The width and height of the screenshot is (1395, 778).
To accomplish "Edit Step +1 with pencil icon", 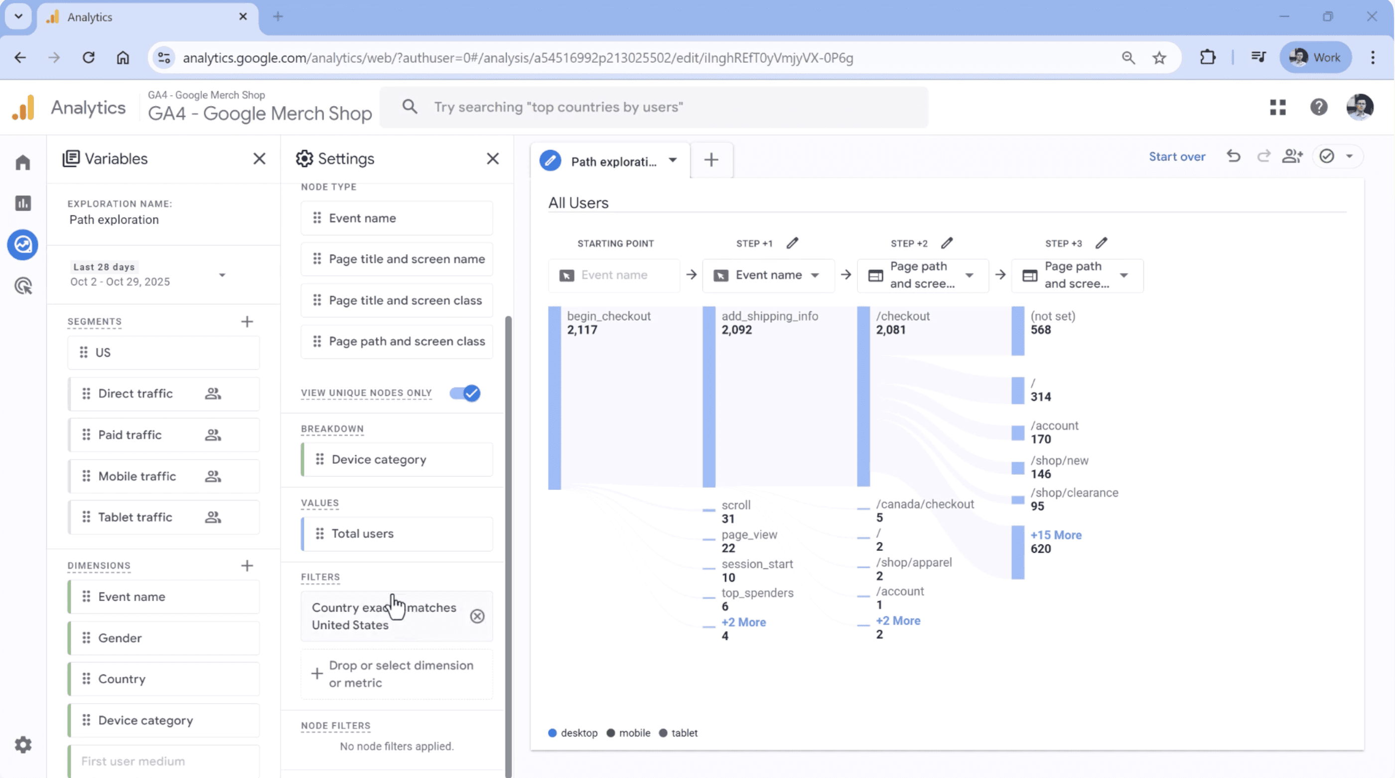I will point(792,243).
